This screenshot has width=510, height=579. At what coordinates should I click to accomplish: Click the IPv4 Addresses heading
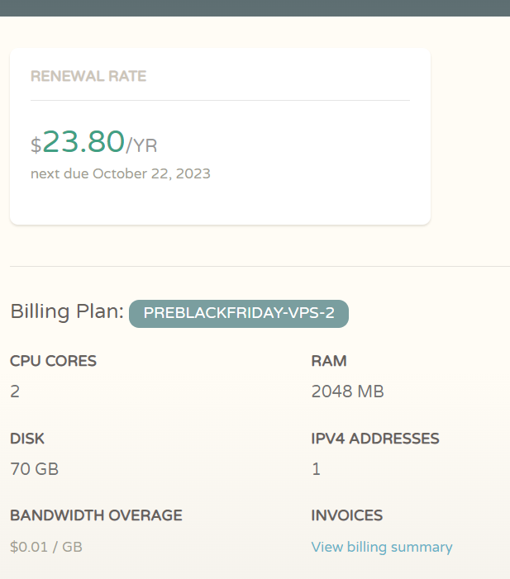(374, 439)
